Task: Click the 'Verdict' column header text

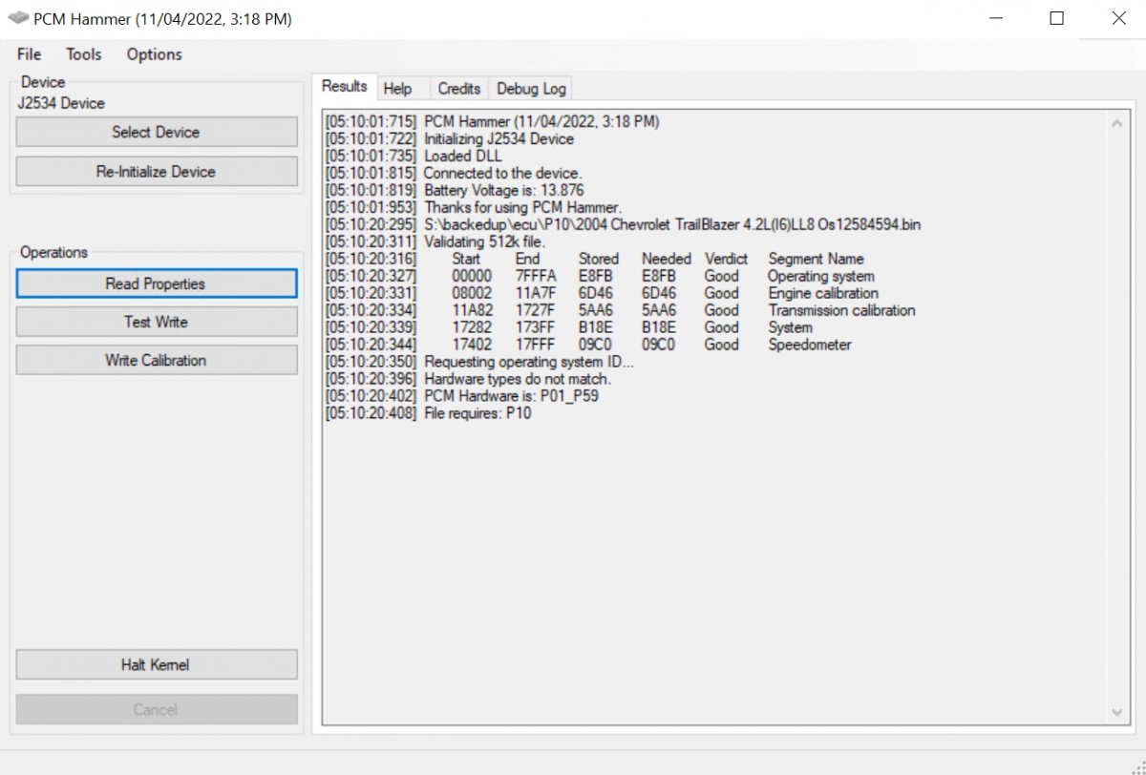Action: coord(727,259)
